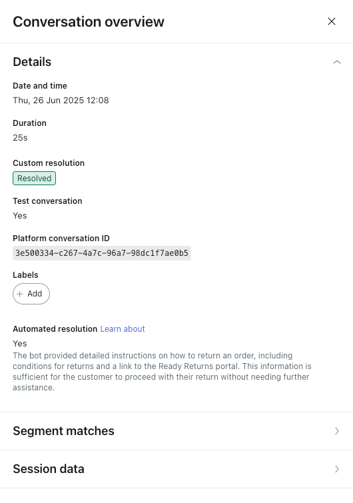Screen dimensions: 353x503
Task: Click the green Resolved status badge
Action: (x=35, y=179)
